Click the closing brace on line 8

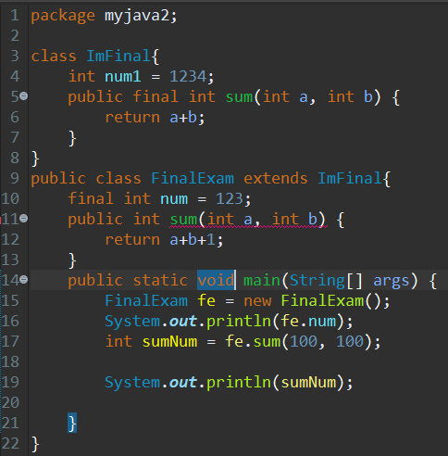coord(35,158)
